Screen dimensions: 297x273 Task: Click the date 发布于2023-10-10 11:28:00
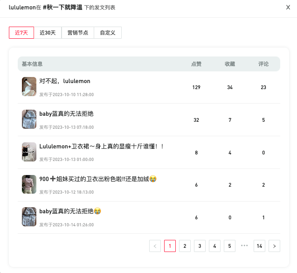(x=67, y=95)
